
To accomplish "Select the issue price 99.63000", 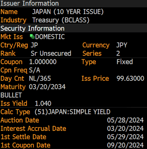I will tap(130, 79).
